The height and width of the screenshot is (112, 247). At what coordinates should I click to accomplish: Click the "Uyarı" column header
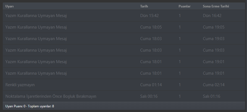[x=9, y=6]
